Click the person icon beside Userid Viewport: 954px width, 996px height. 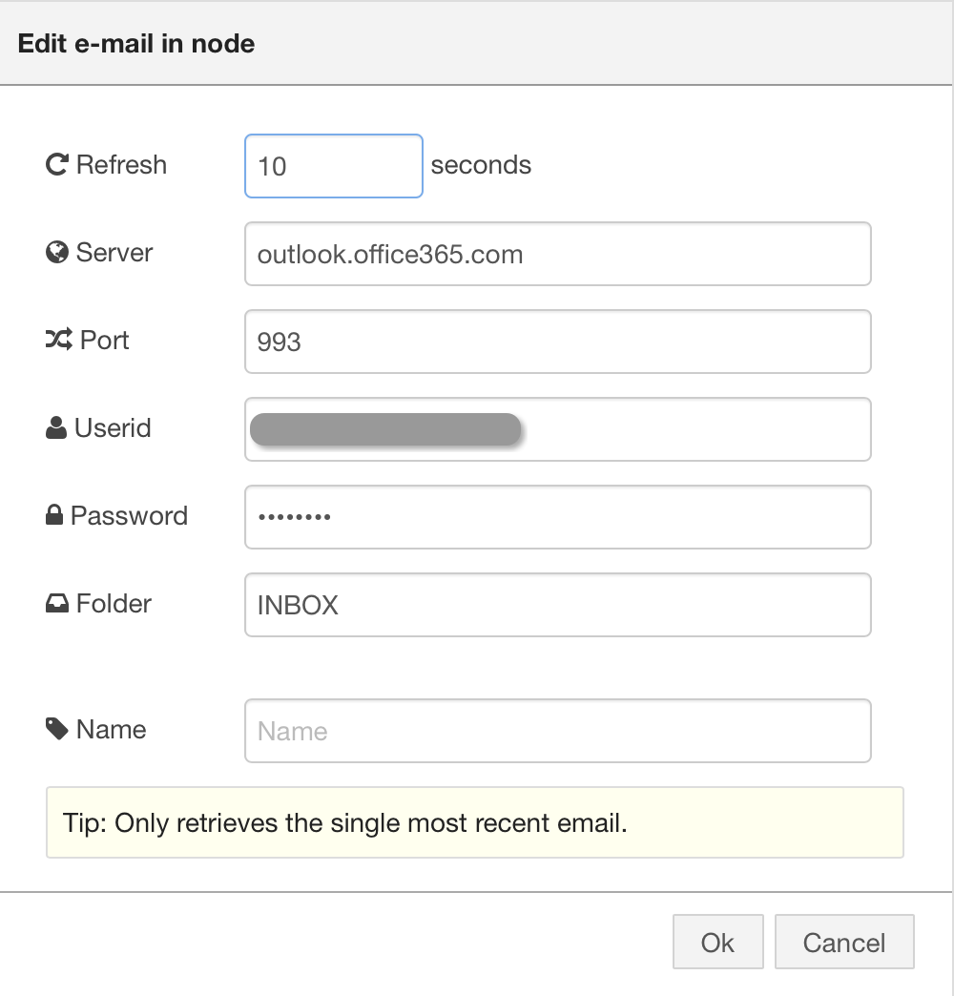coord(56,428)
